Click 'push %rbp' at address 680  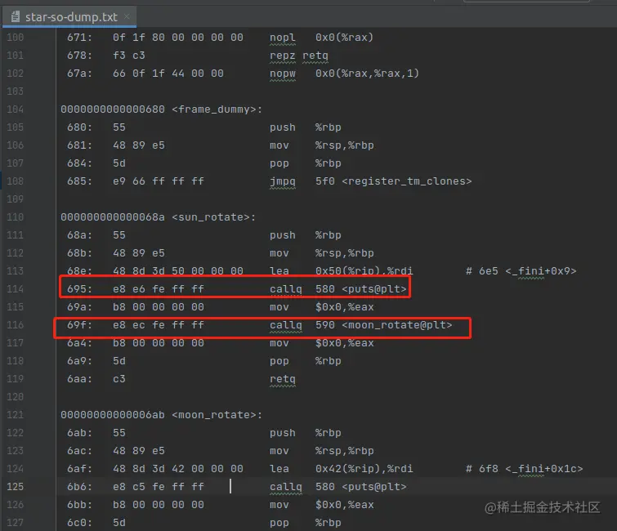[x=306, y=127]
